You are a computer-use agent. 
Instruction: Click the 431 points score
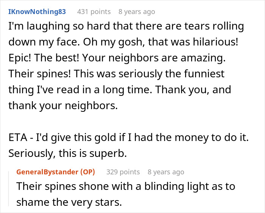click(x=94, y=12)
